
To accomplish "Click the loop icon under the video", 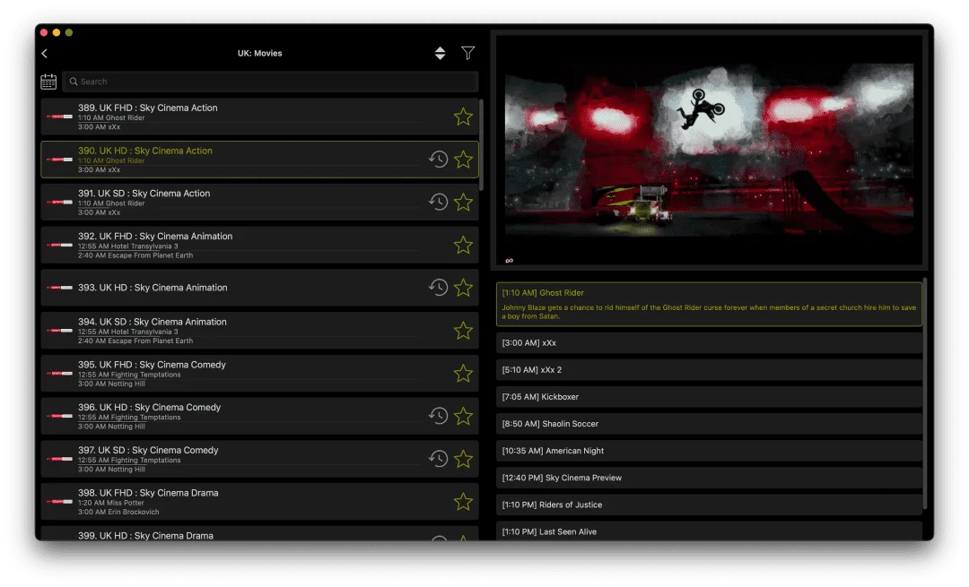I will [x=510, y=261].
